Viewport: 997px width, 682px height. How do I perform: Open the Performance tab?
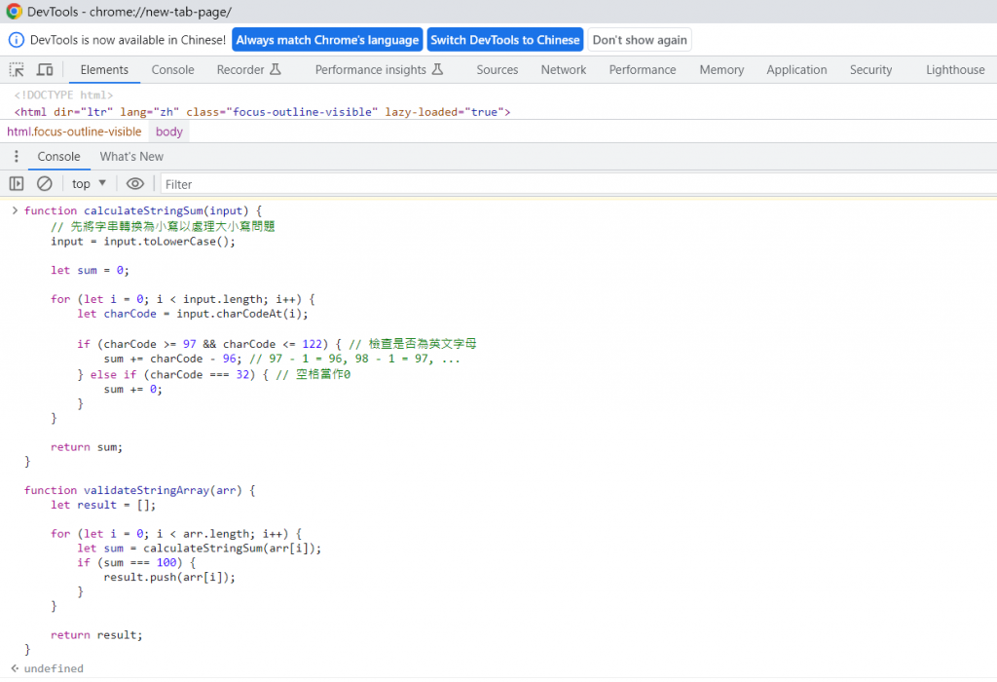pyautogui.click(x=643, y=69)
